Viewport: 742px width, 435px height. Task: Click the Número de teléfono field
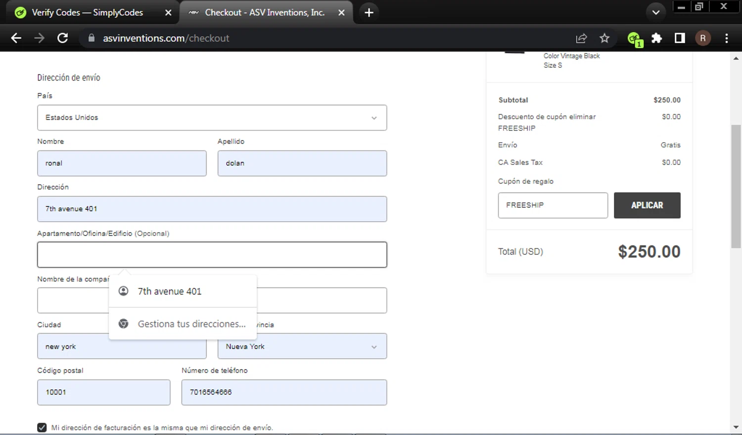pos(284,392)
